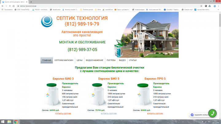Open the ВОДОСНАБЖЕНИЕ menu item
This screenshot has width=221, height=124.
95,60
